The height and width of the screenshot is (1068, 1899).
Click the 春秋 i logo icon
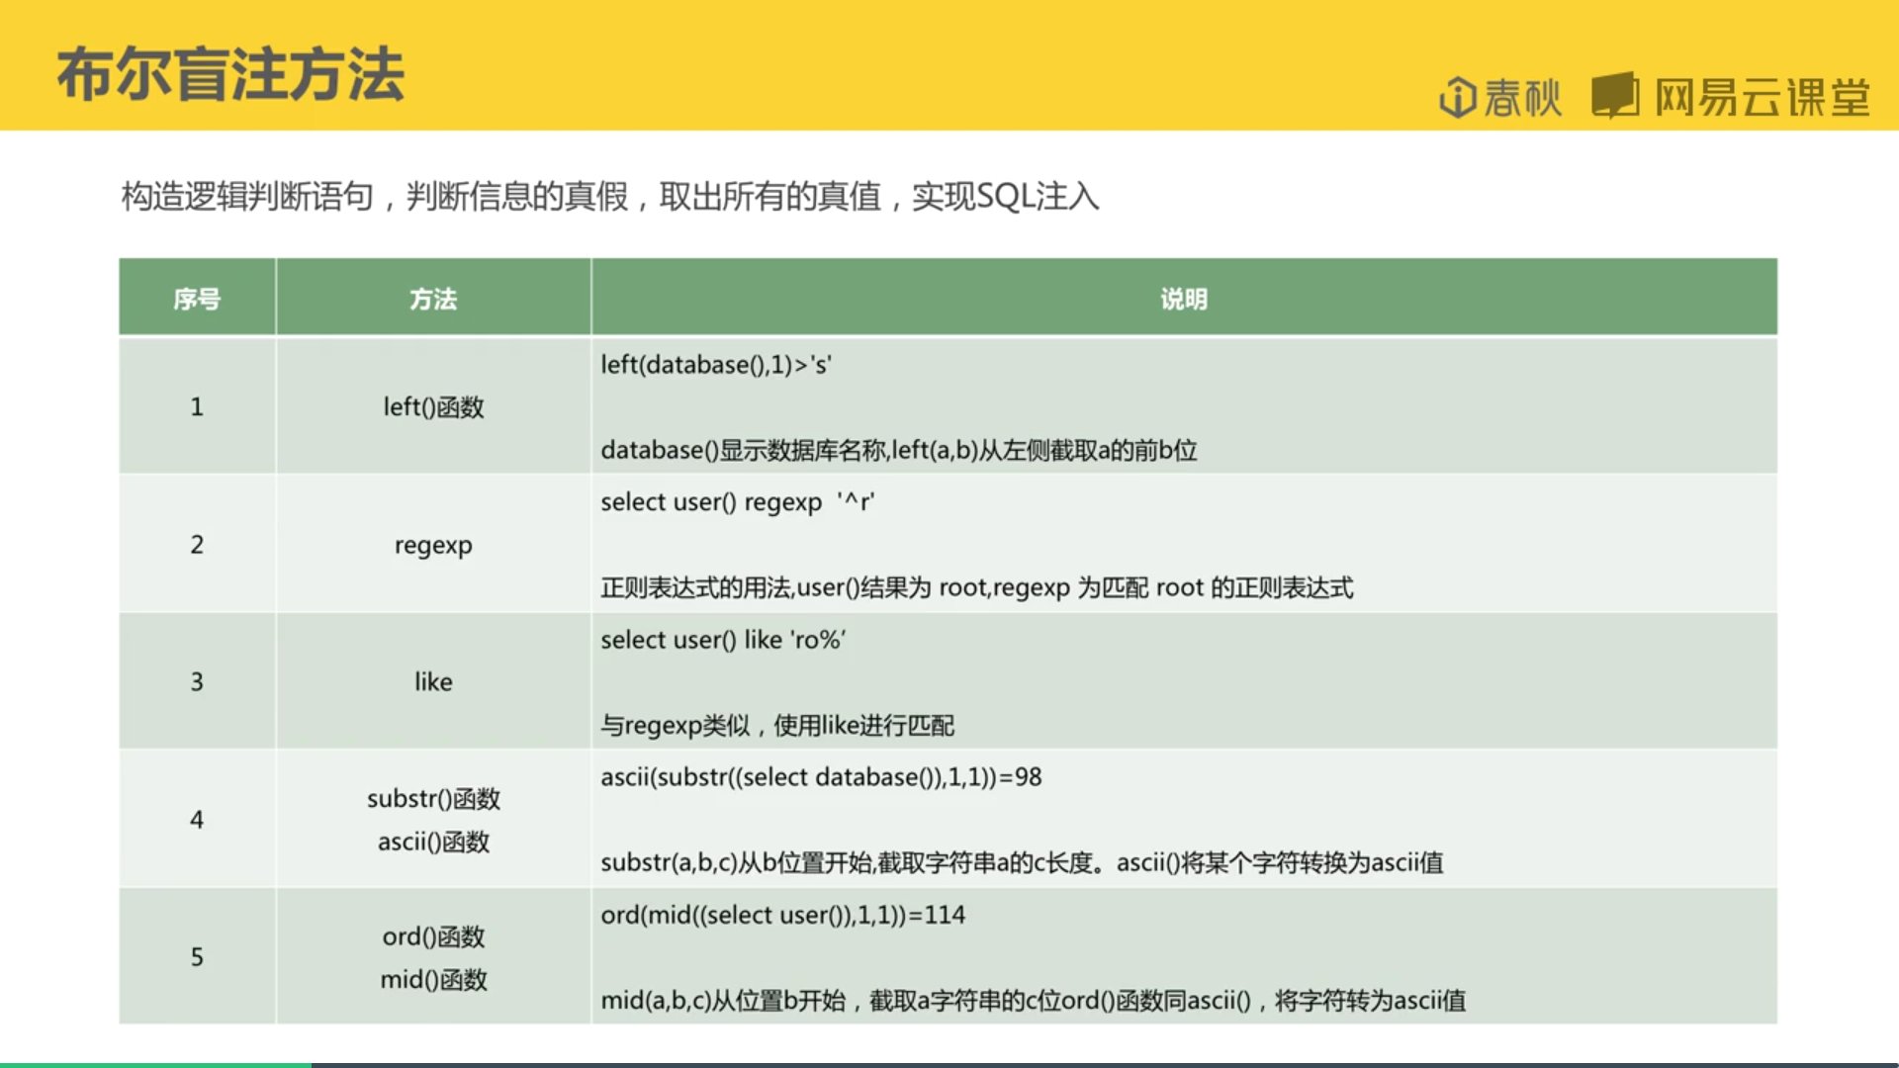click(x=1457, y=98)
